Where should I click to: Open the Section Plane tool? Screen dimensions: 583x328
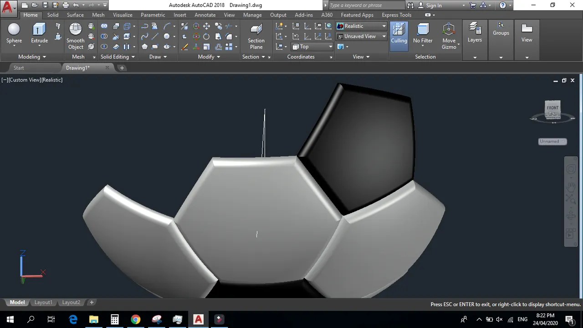[256, 36]
